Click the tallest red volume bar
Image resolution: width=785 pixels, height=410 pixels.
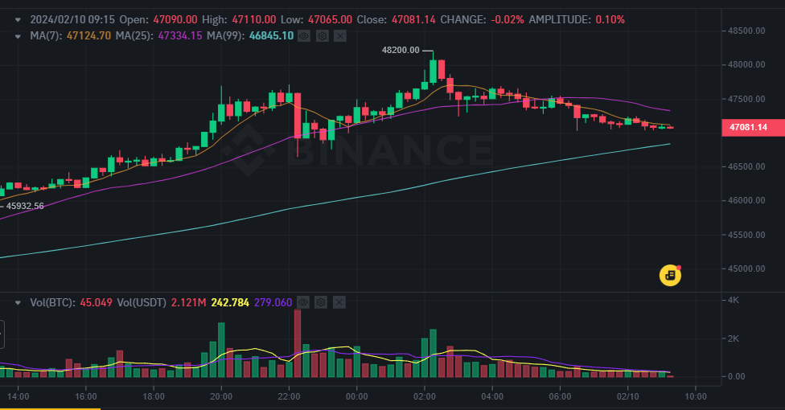point(298,343)
